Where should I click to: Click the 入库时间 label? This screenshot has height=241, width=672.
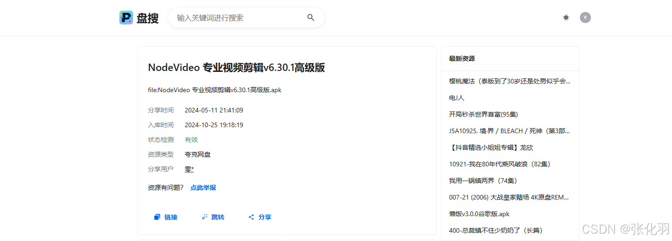click(161, 125)
